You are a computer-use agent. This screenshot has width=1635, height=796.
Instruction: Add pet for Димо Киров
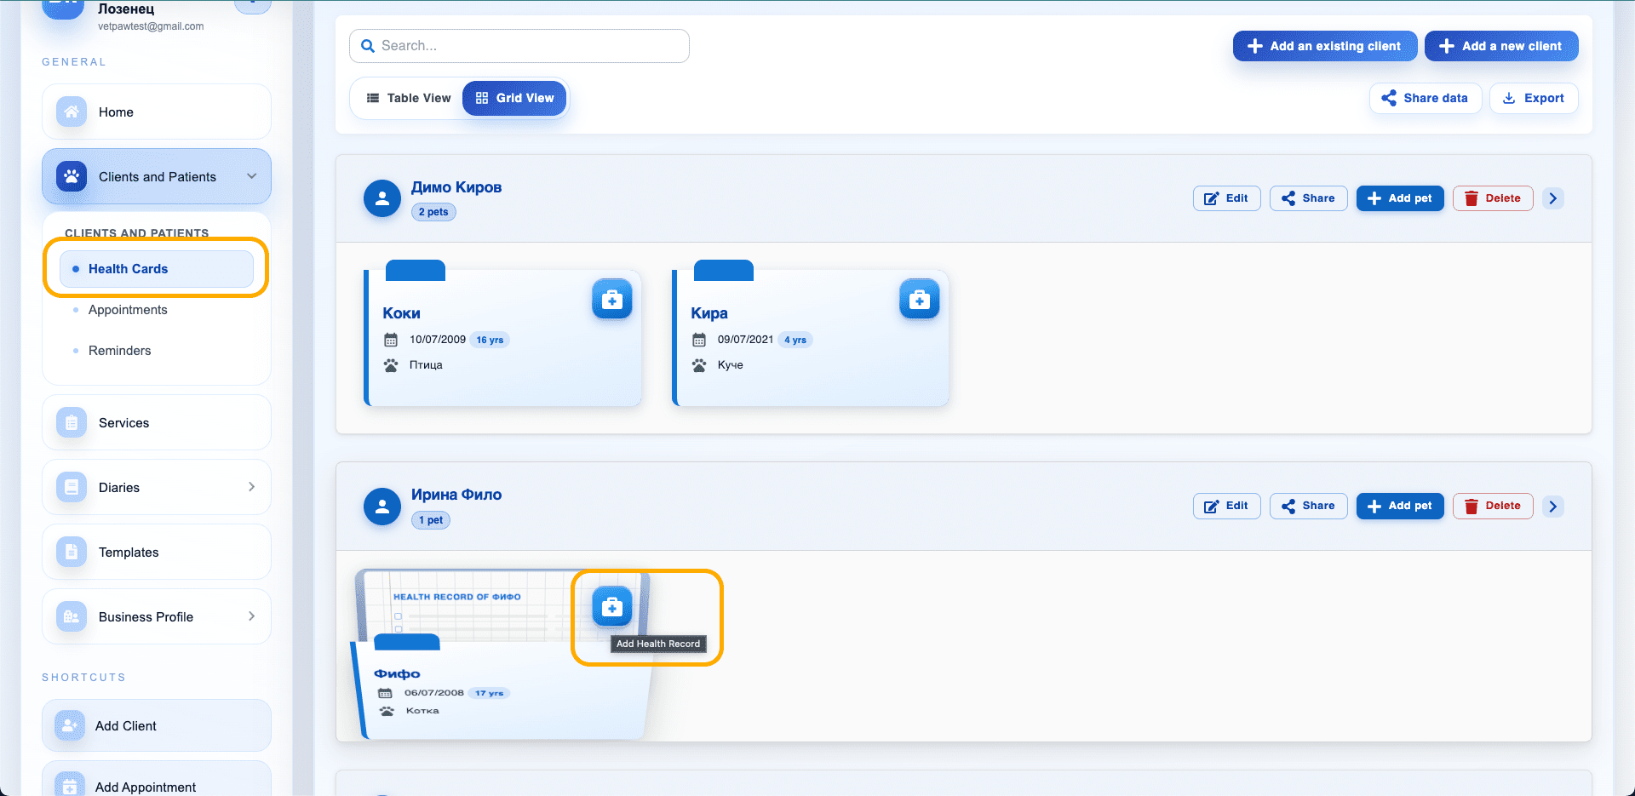click(x=1400, y=198)
